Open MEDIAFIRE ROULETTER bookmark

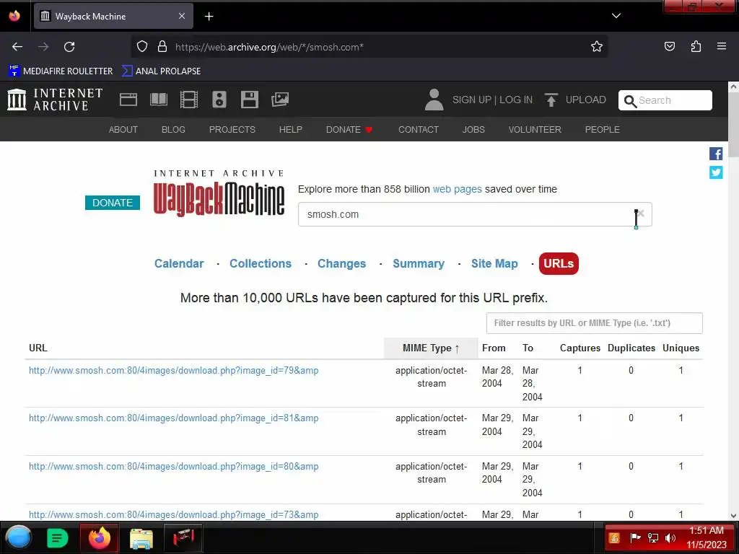(x=61, y=71)
